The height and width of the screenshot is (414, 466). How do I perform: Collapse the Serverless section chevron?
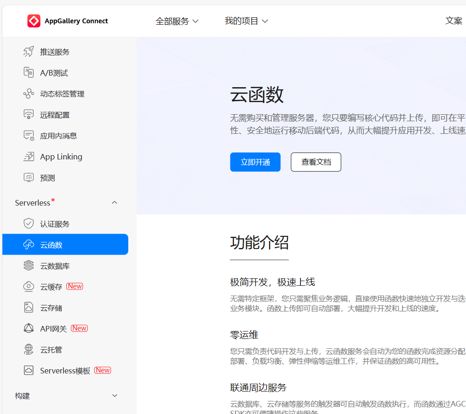tap(114, 202)
